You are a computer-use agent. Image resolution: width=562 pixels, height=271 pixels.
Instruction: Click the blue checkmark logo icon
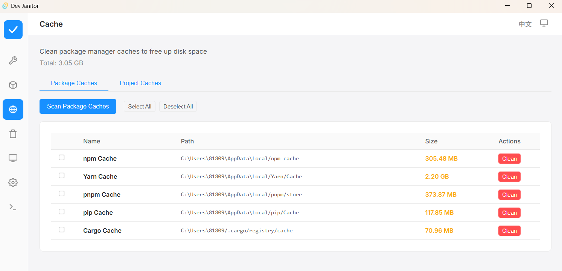point(13,30)
